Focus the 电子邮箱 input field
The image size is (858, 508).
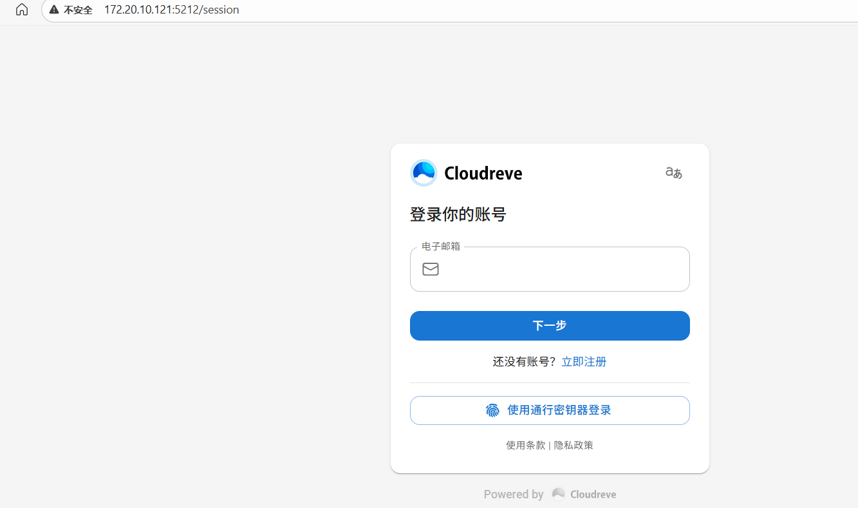[x=550, y=269]
